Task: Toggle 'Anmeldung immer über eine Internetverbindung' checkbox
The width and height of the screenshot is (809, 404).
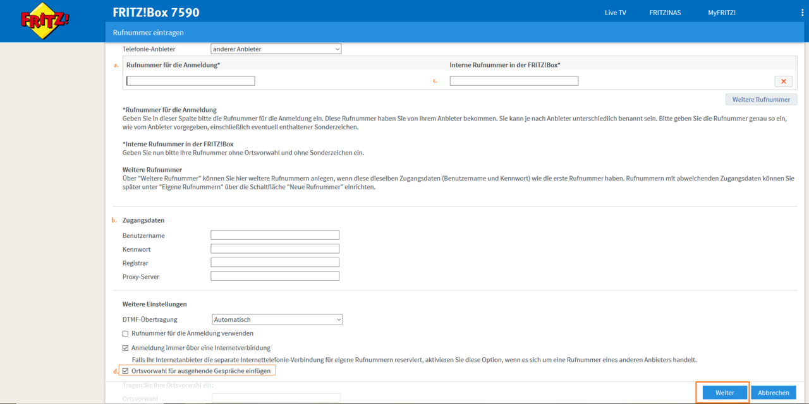Action: coord(125,348)
